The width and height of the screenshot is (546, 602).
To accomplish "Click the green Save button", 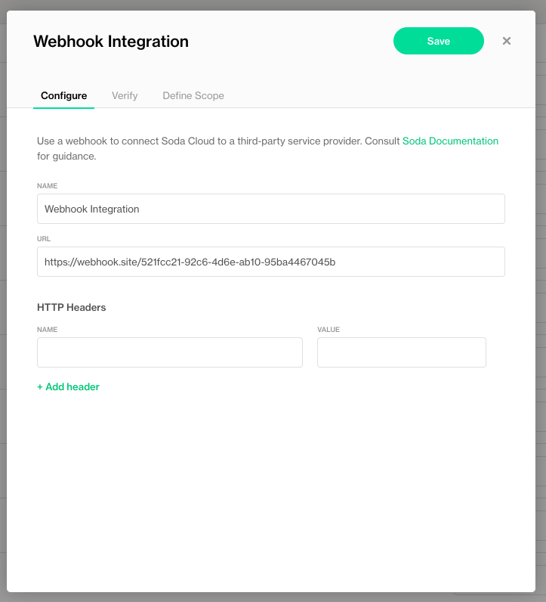I will tap(438, 42).
